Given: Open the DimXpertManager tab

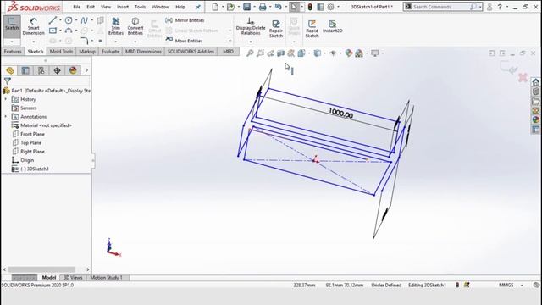Looking at the screenshot, I should tap(57, 70).
